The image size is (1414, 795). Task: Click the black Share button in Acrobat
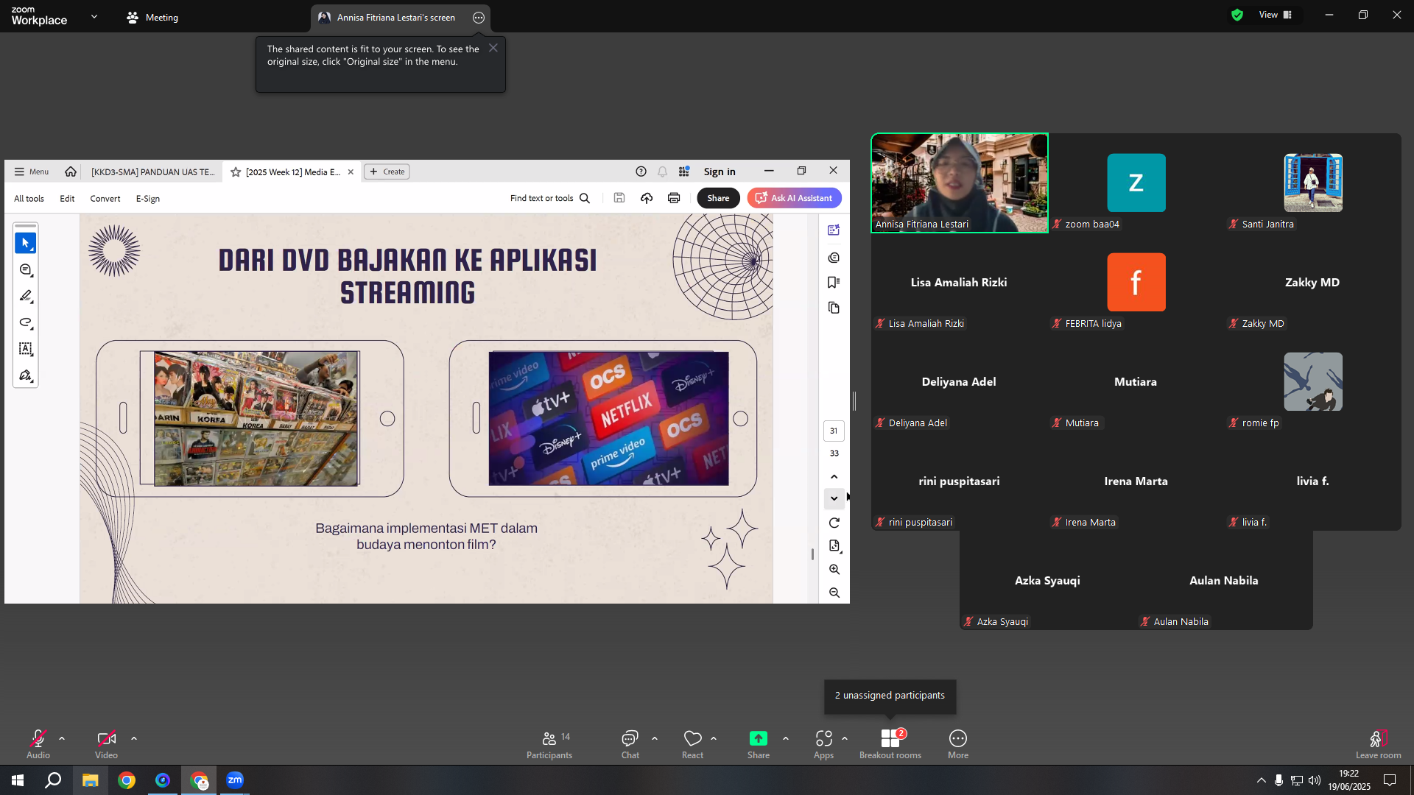718,198
